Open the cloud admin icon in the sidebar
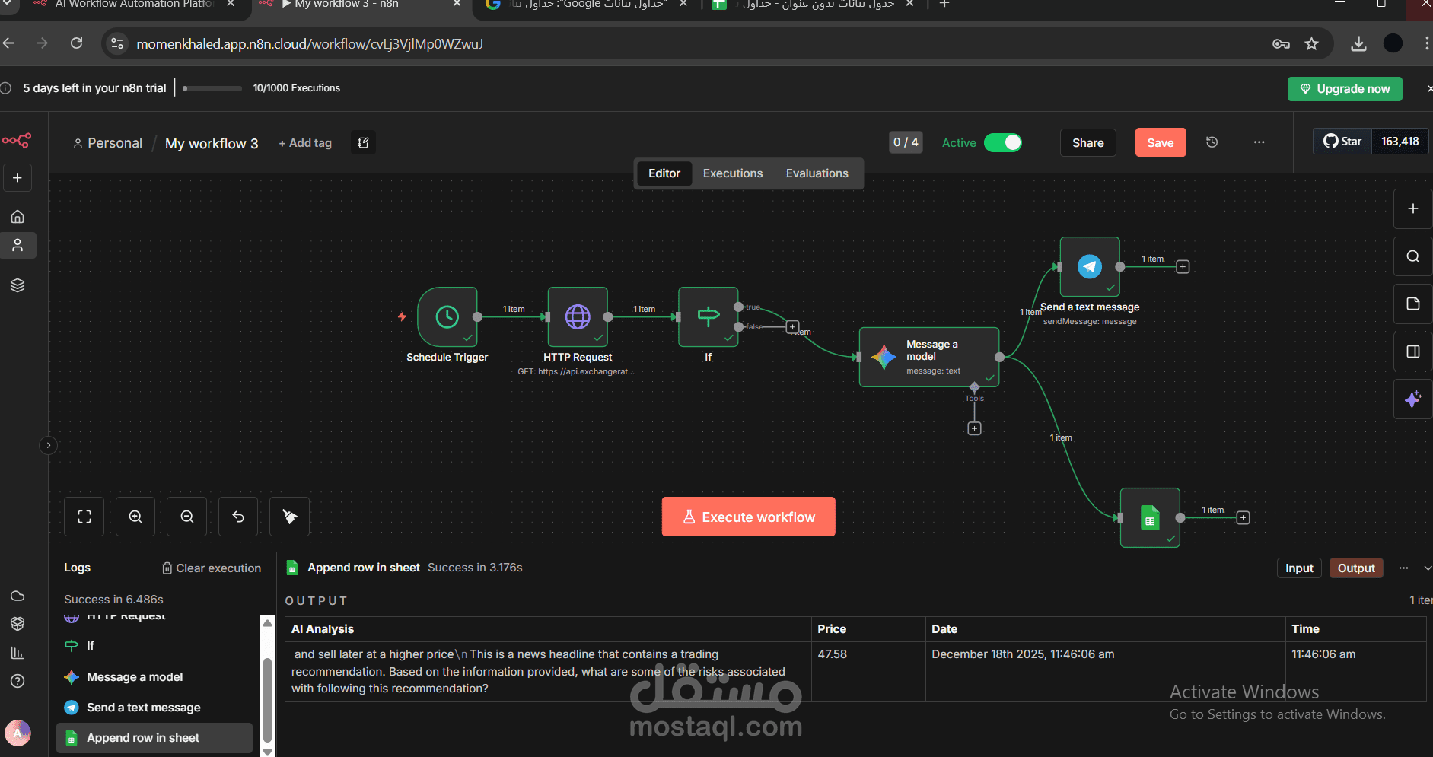This screenshot has height=757, width=1433. [18, 596]
